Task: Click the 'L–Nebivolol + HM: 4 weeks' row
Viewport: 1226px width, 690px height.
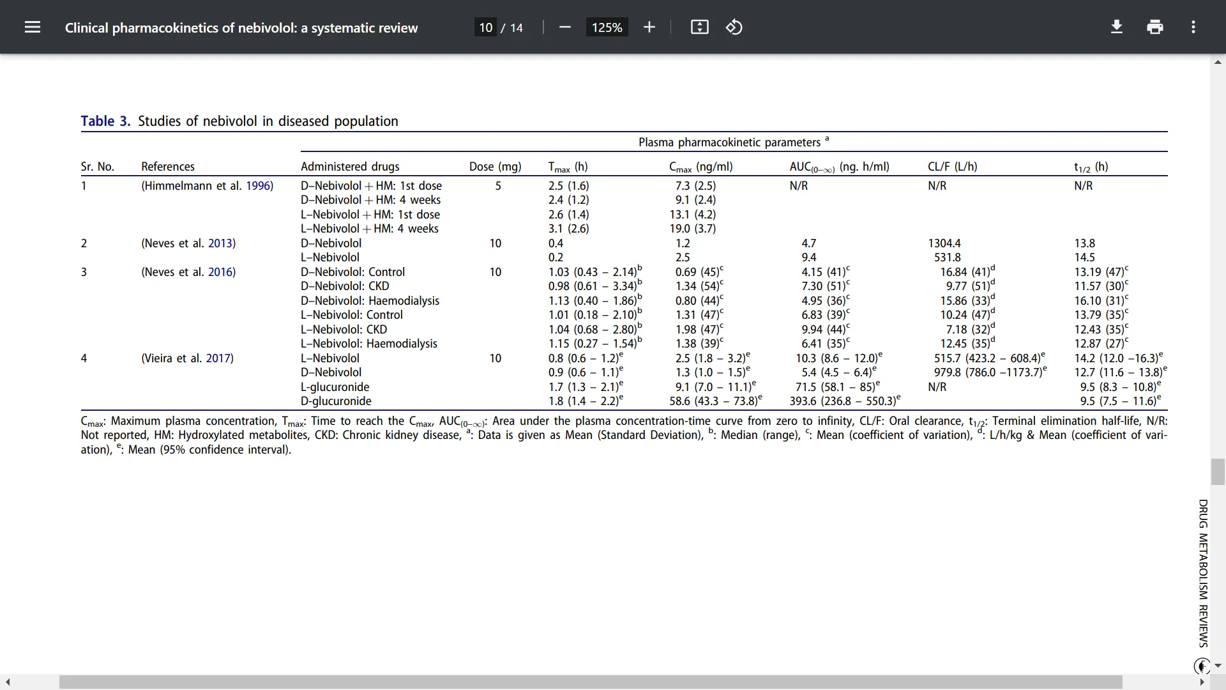Action: click(370, 229)
